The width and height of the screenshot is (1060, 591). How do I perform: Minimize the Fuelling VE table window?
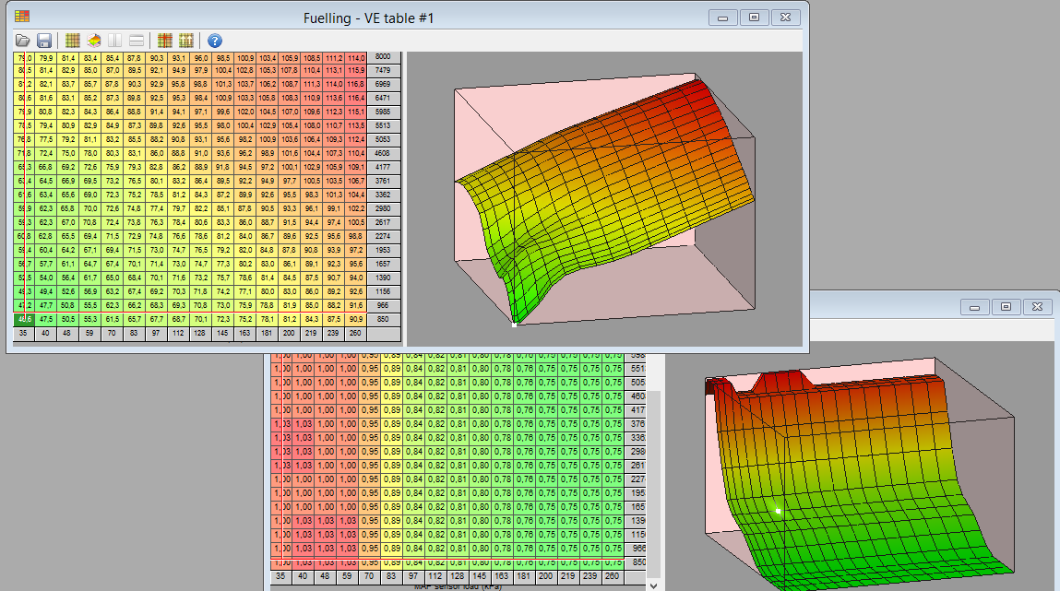click(x=723, y=18)
